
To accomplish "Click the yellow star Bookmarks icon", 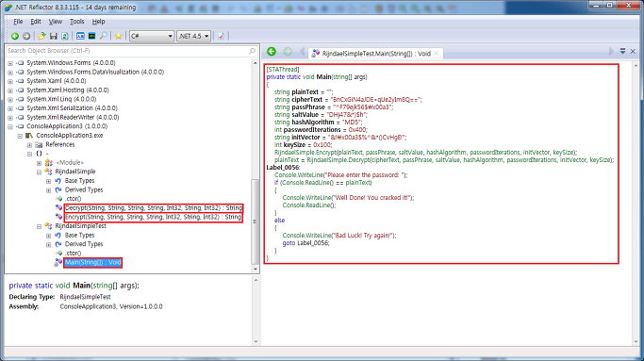I will click(x=118, y=36).
